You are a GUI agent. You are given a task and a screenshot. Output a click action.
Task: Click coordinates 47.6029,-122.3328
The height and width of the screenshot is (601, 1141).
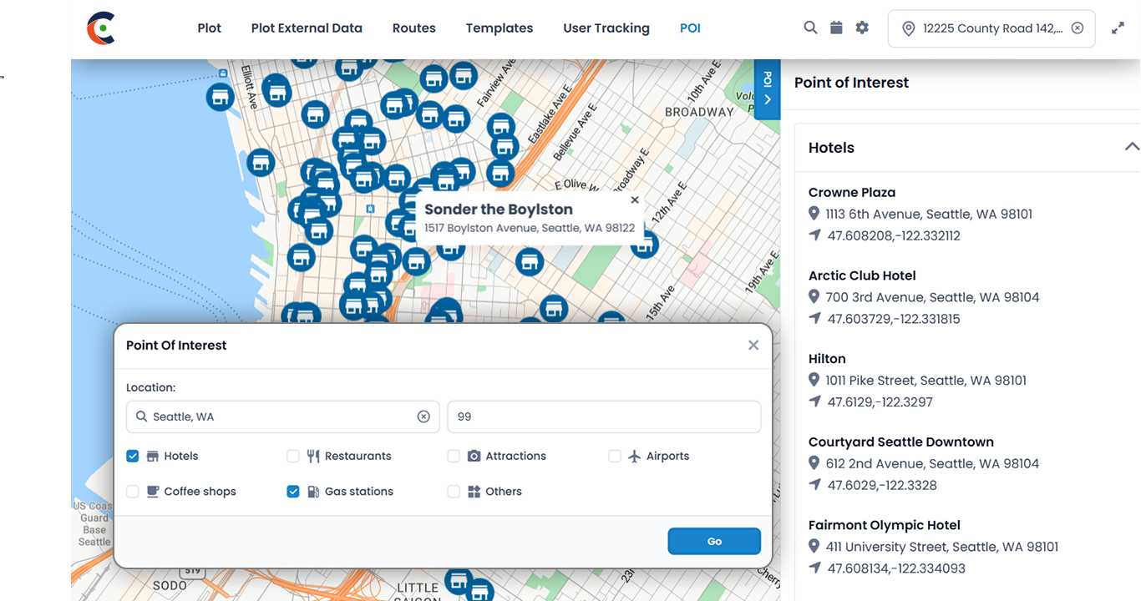click(x=882, y=485)
